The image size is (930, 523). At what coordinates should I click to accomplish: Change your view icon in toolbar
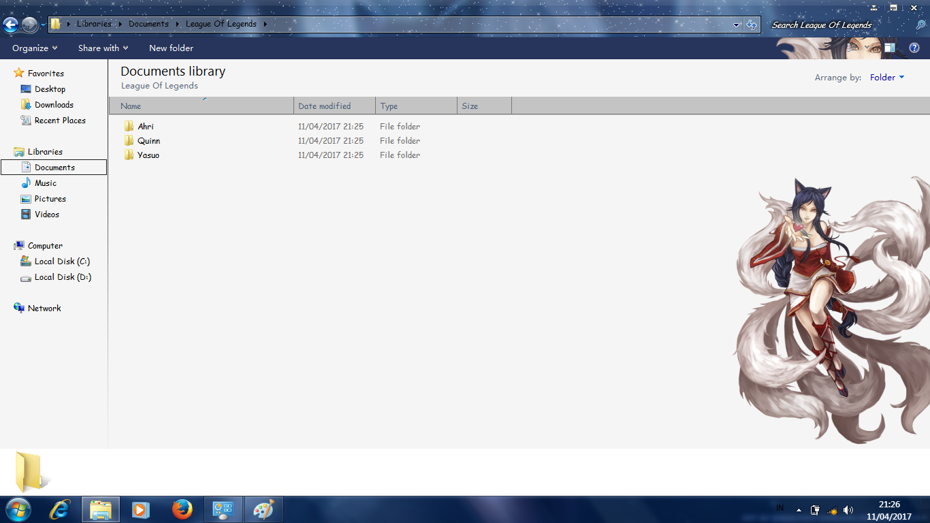pyautogui.click(x=852, y=48)
